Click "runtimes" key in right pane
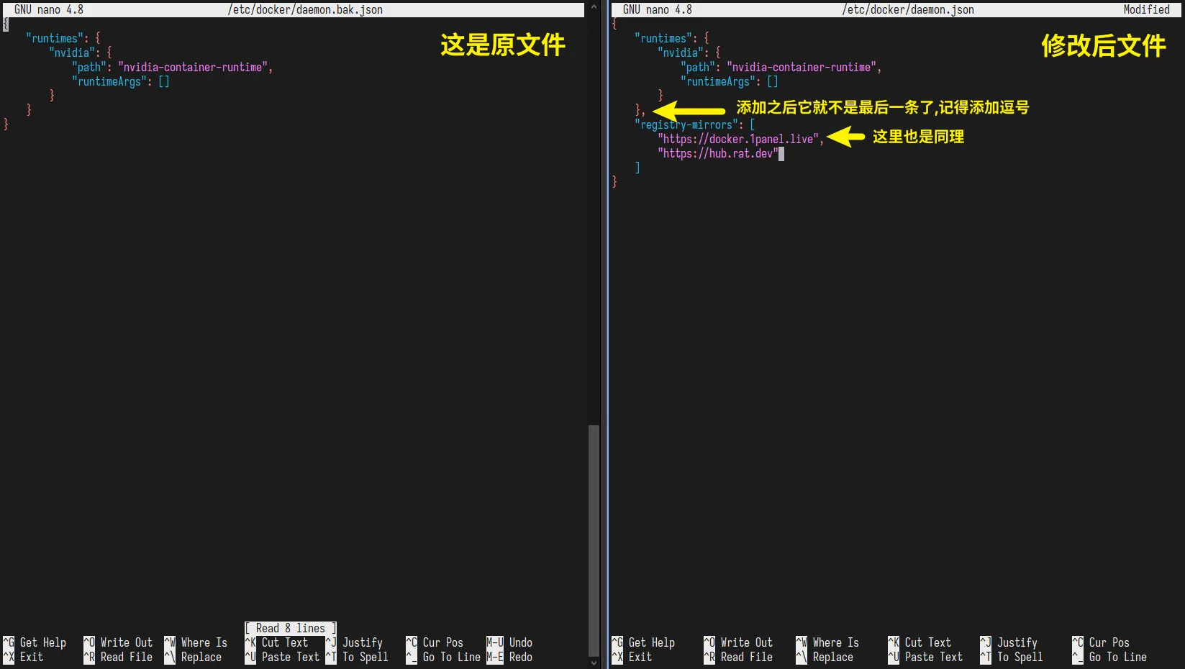The width and height of the screenshot is (1185, 669). click(x=663, y=38)
